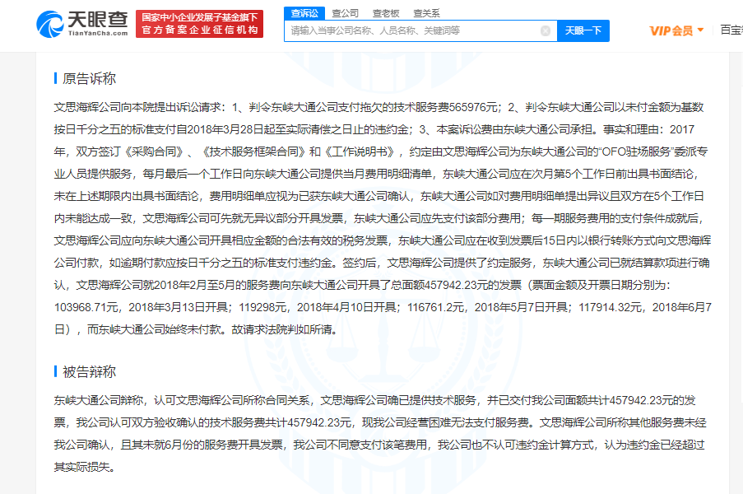Click the text 现我公司经营困难无法支付服务费
This screenshot has width=743, height=494.
(x=445, y=423)
